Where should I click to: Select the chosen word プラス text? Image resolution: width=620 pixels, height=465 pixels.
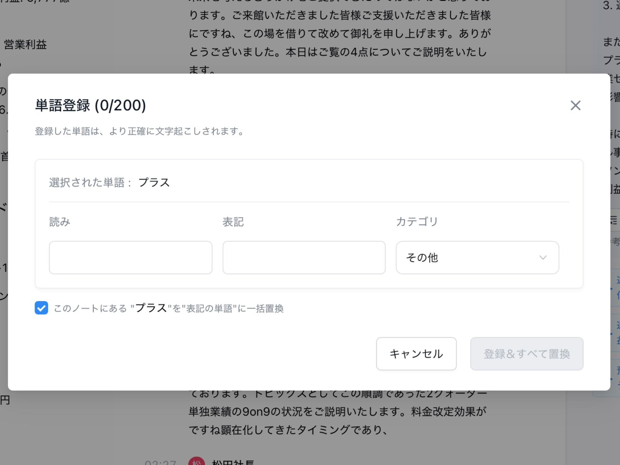click(x=154, y=183)
